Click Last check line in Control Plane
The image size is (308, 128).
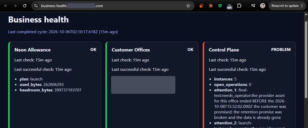228,60
